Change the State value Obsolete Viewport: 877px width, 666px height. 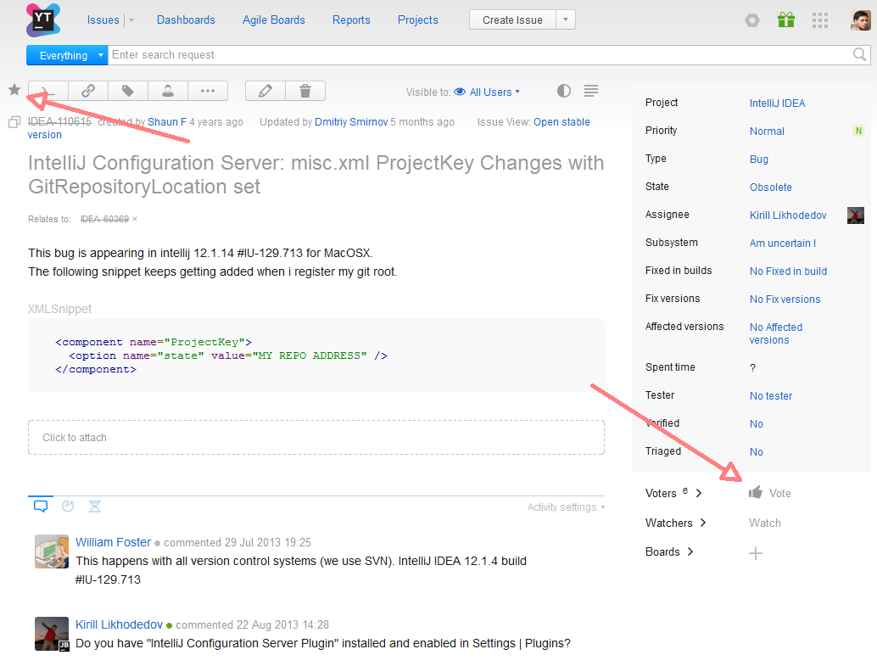pyautogui.click(x=771, y=187)
